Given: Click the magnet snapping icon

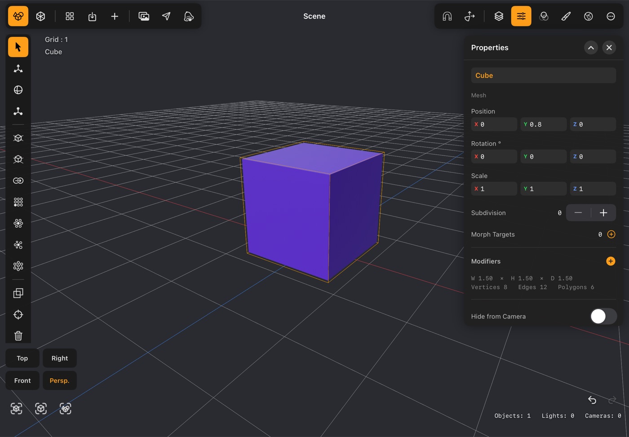Looking at the screenshot, I should pos(447,16).
